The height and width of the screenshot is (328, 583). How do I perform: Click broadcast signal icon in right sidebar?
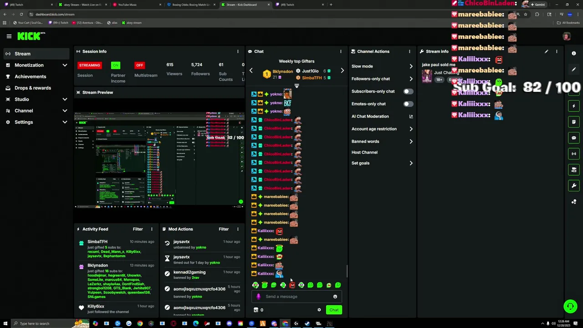click(x=574, y=154)
